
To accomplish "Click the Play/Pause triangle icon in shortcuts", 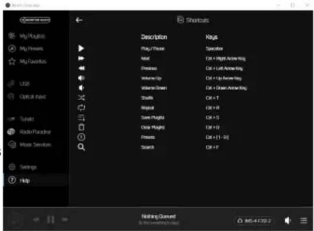I will click(x=81, y=48).
